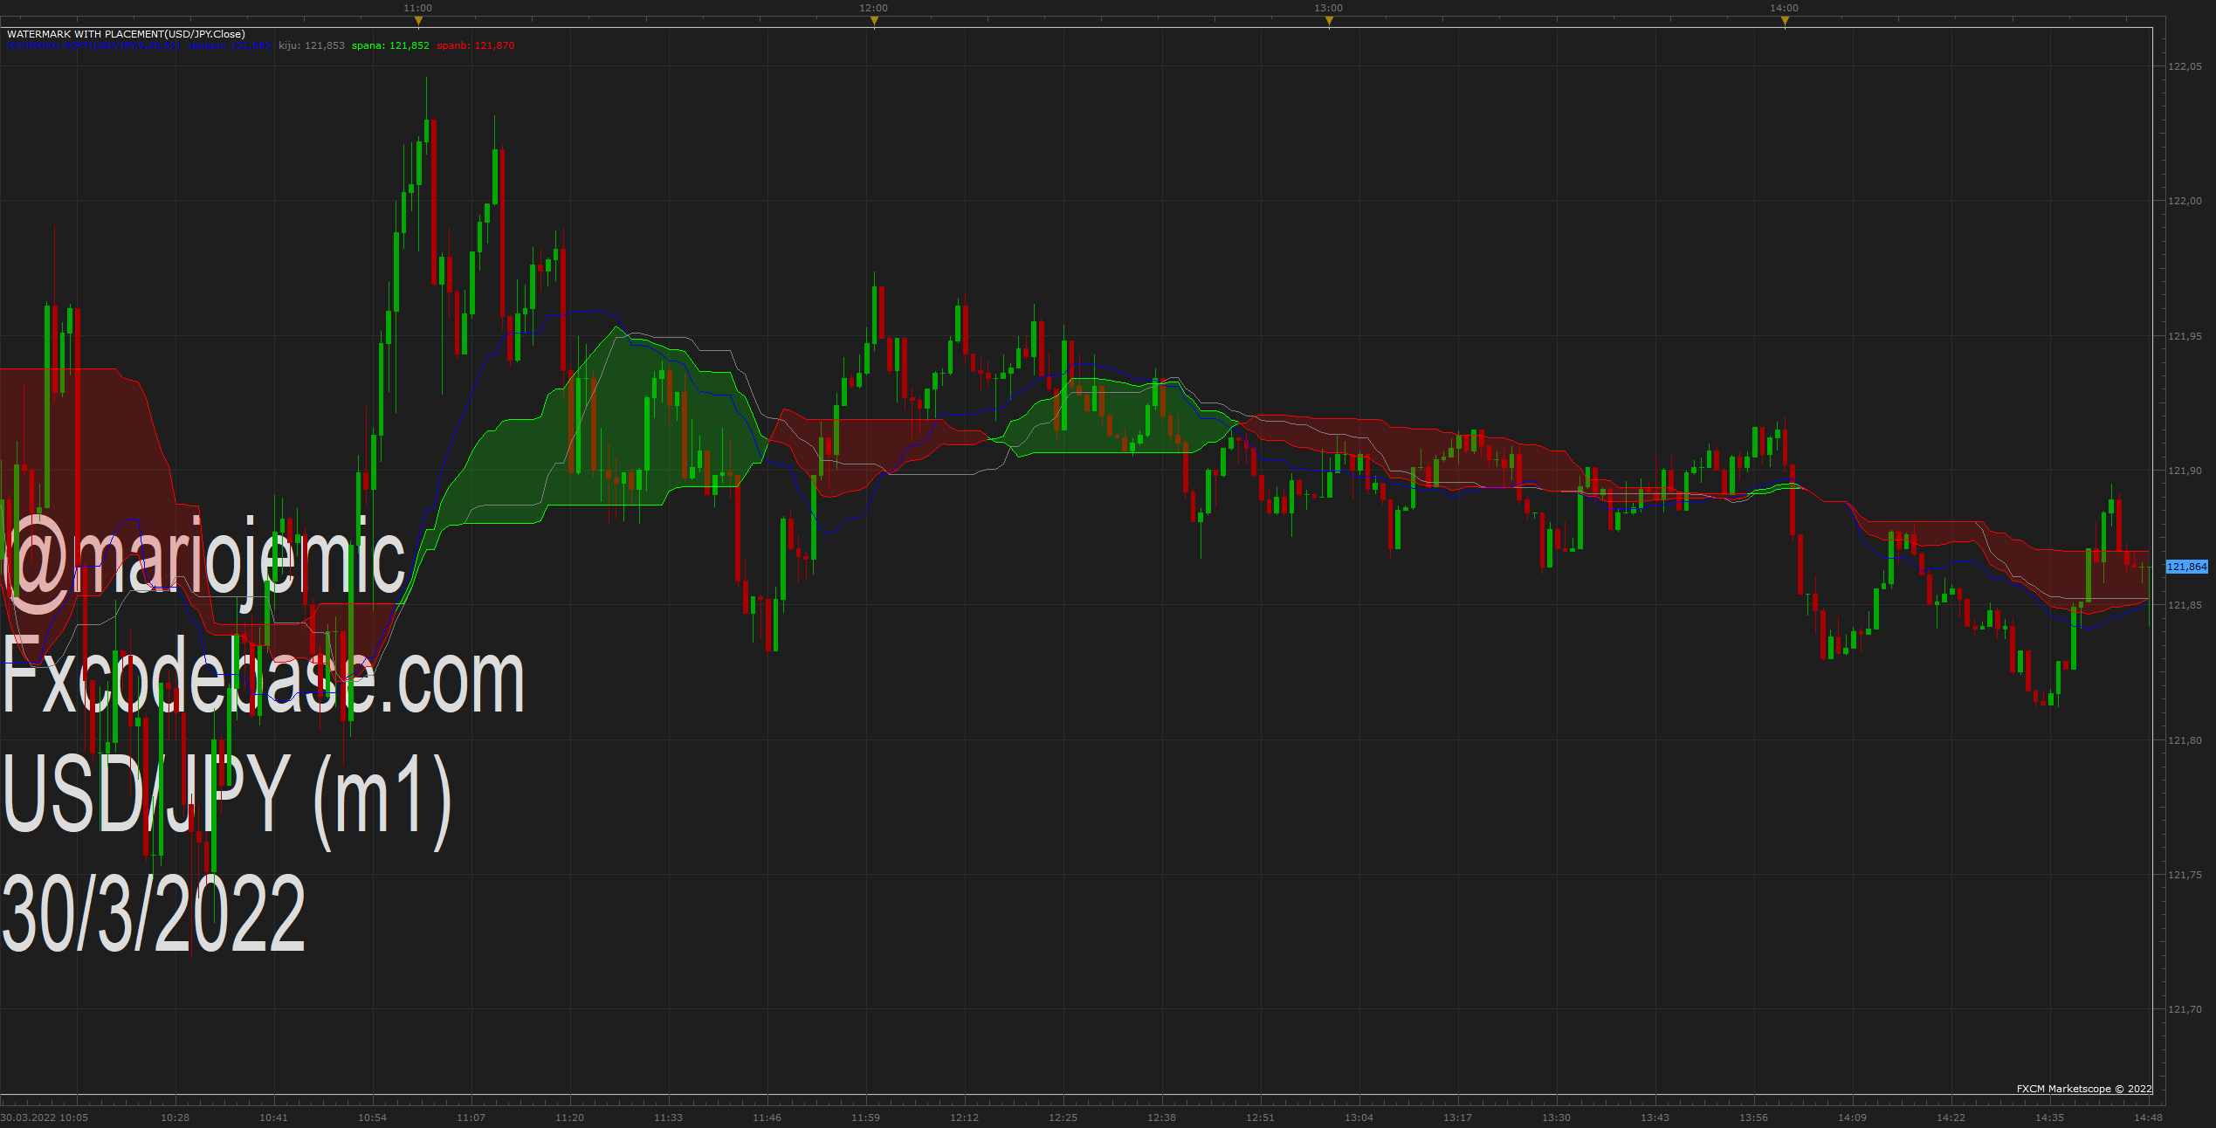Viewport: 2216px width, 1128px height.
Task: Select the 12:00 hour marker triangle
Action: 874,21
